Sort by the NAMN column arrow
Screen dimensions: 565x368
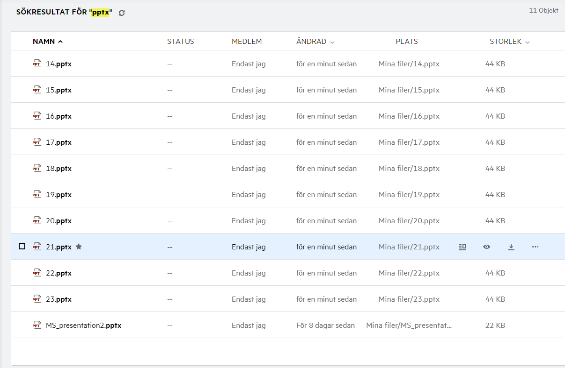coord(60,42)
